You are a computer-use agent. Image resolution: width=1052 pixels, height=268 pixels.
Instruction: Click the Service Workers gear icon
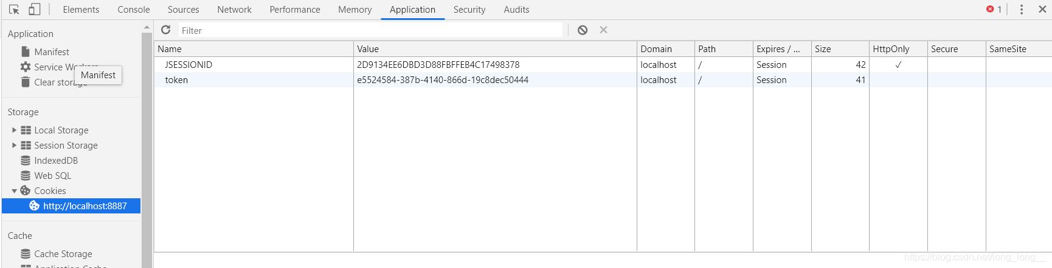coord(26,67)
